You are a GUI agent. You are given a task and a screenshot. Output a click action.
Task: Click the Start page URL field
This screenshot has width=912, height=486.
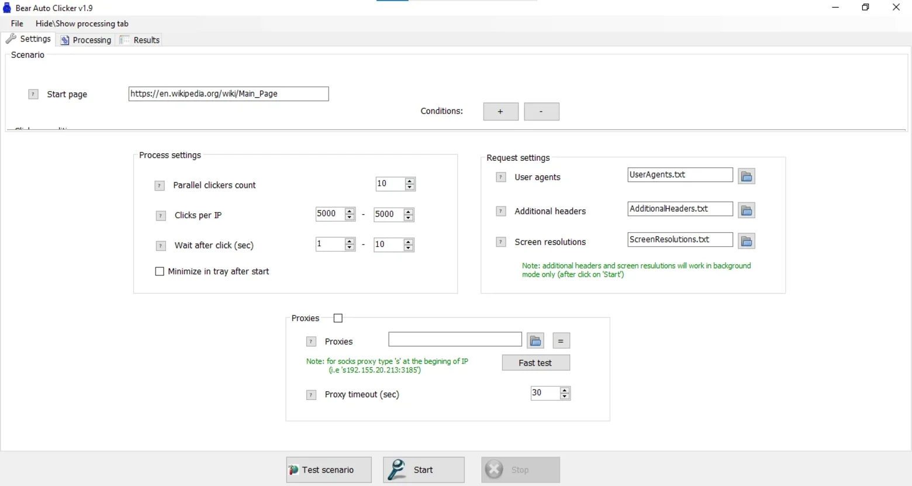click(x=229, y=94)
